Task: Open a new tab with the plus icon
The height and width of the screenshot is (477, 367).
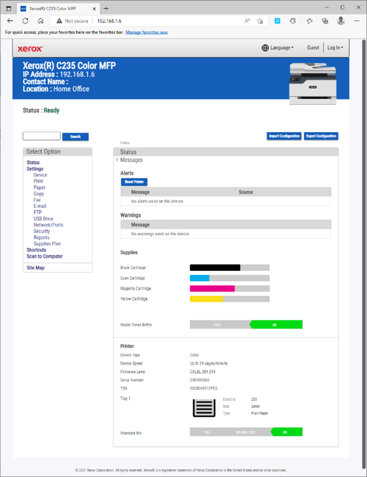Action: [106, 8]
